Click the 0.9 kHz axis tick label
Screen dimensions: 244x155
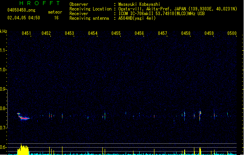click(x=3, y=89)
